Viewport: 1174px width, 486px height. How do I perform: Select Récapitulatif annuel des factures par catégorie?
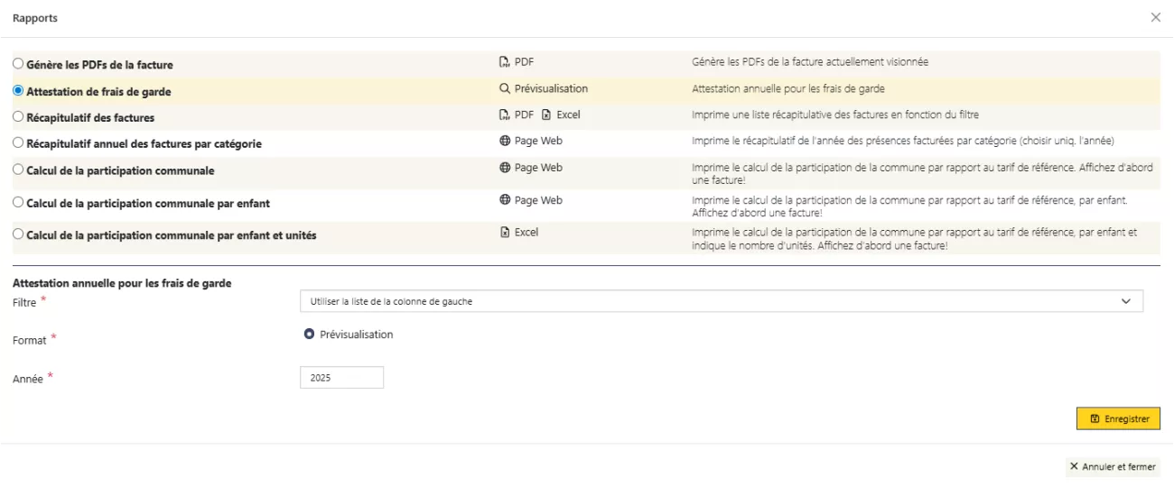pyautogui.click(x=18, y=143)
